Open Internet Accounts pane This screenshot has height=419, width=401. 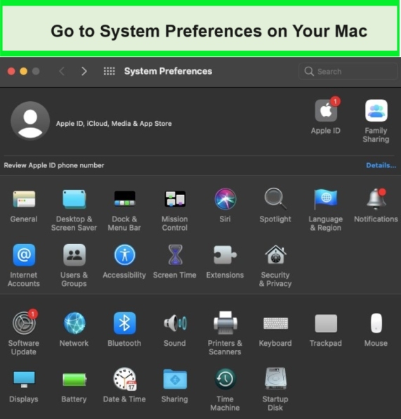point(24,255)
